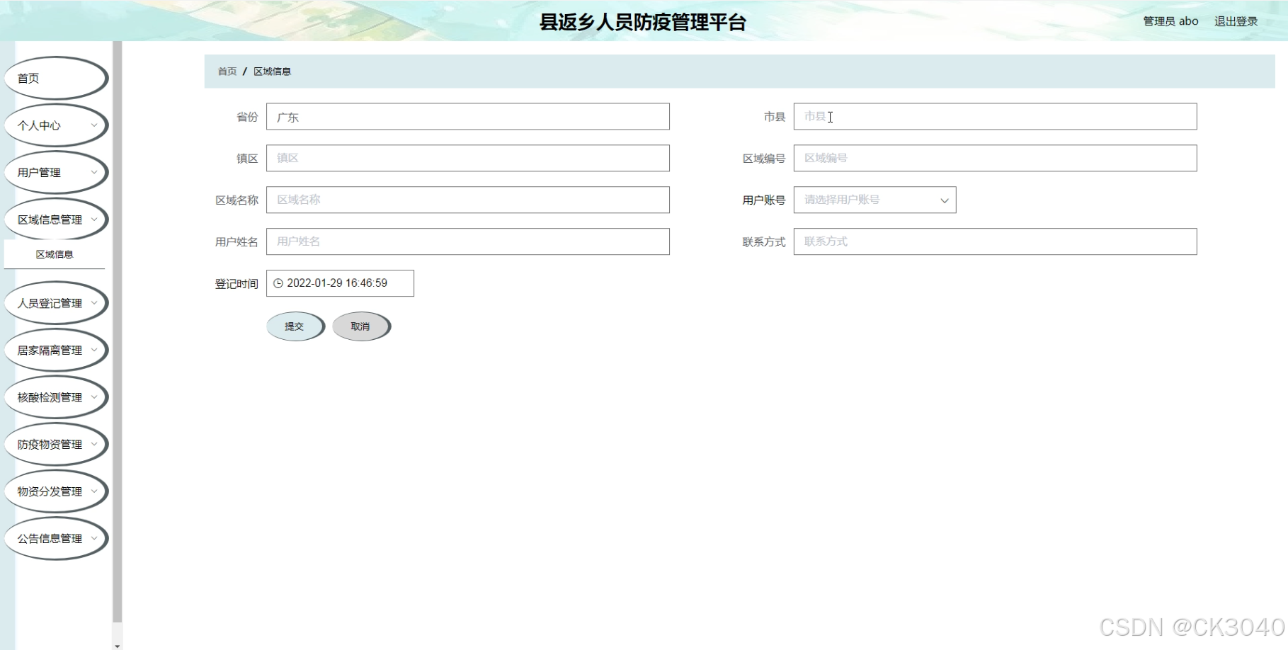Click the page title 县返乡人员防疫管理平台
Screen dimensions: 1288x650
click(x=643, y=22)
